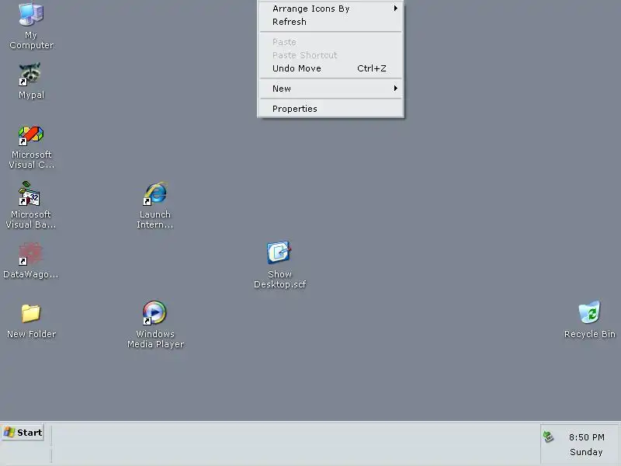Click the grayed-out Paste menu entry
The width and height of the screenshot is (621, 466).
tap(331, 42)
